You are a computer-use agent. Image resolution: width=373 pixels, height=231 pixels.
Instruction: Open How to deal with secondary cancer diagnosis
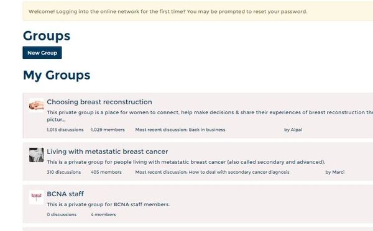click(x=239, y=172)
